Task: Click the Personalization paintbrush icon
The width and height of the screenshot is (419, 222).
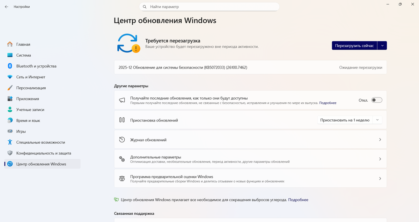Action: [x=10, y=88]
